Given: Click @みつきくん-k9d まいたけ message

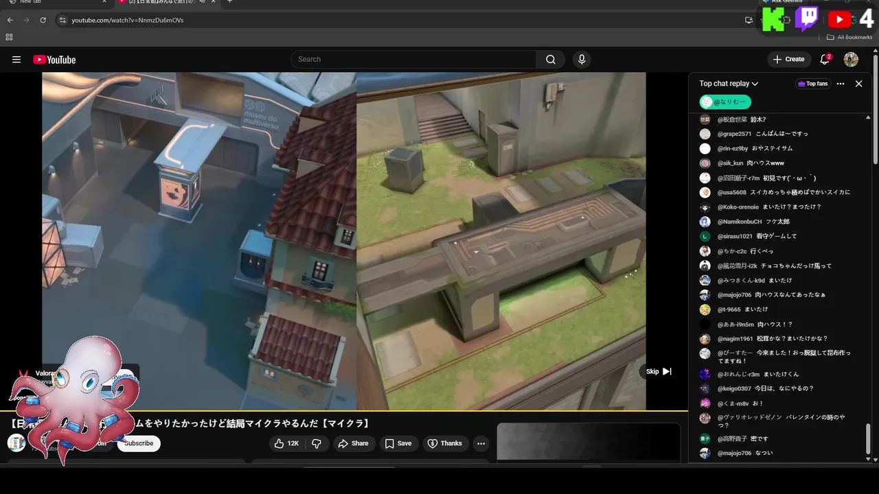Looking at the screenshot, I should (x=755, y=281).
